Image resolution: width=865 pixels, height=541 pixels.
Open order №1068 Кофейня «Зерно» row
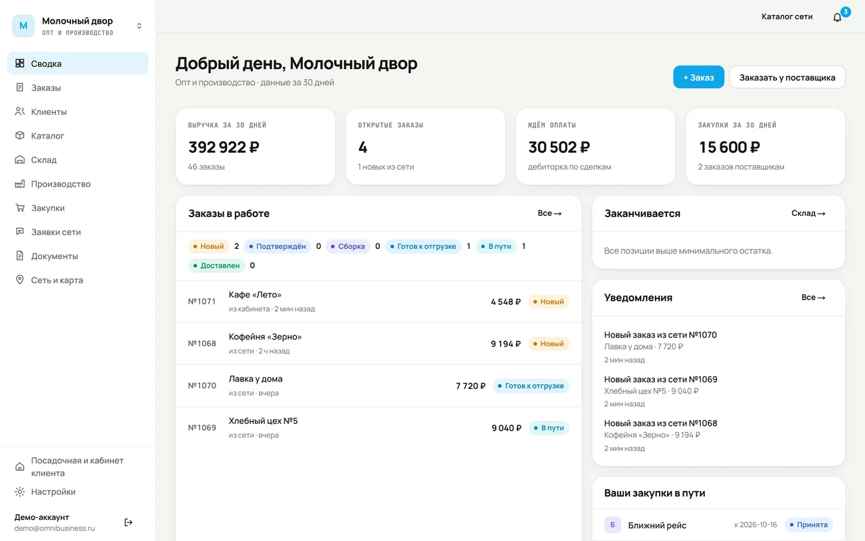pos(378,344)
